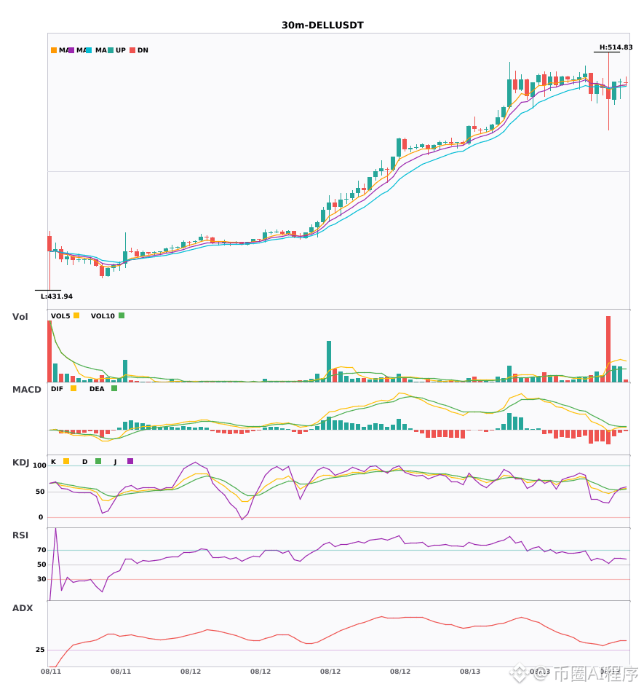This screenshot has height=692, width=644.
Task: Click the RSI 30 axis label
Action: click(41, 579)
